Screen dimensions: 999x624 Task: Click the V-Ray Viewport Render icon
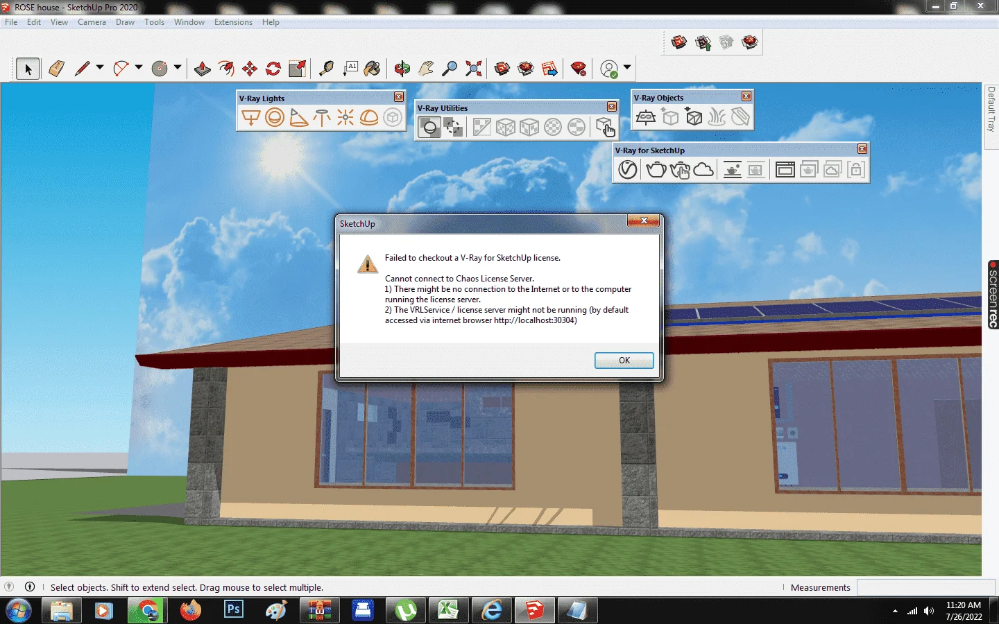point(733,169)
